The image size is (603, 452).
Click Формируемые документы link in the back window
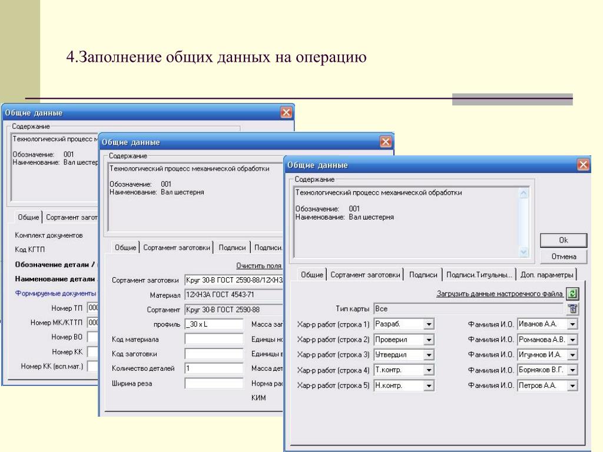point(55,293)
